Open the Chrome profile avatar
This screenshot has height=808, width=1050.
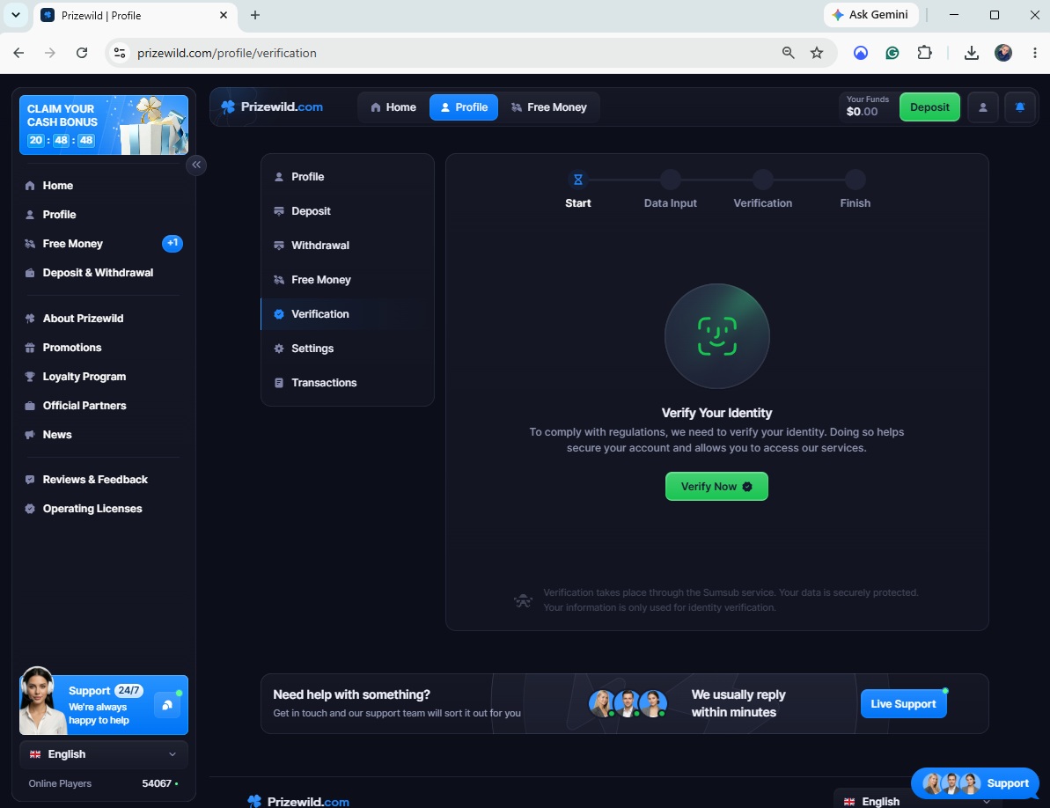(1003, 53)
